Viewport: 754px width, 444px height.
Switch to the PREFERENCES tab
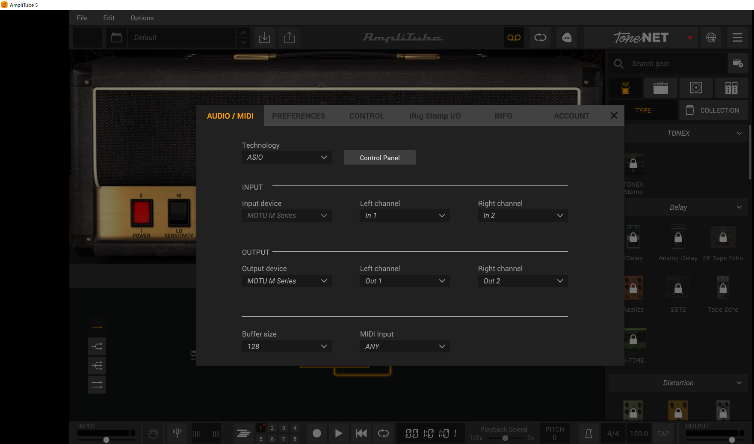[x=299, y=116]
